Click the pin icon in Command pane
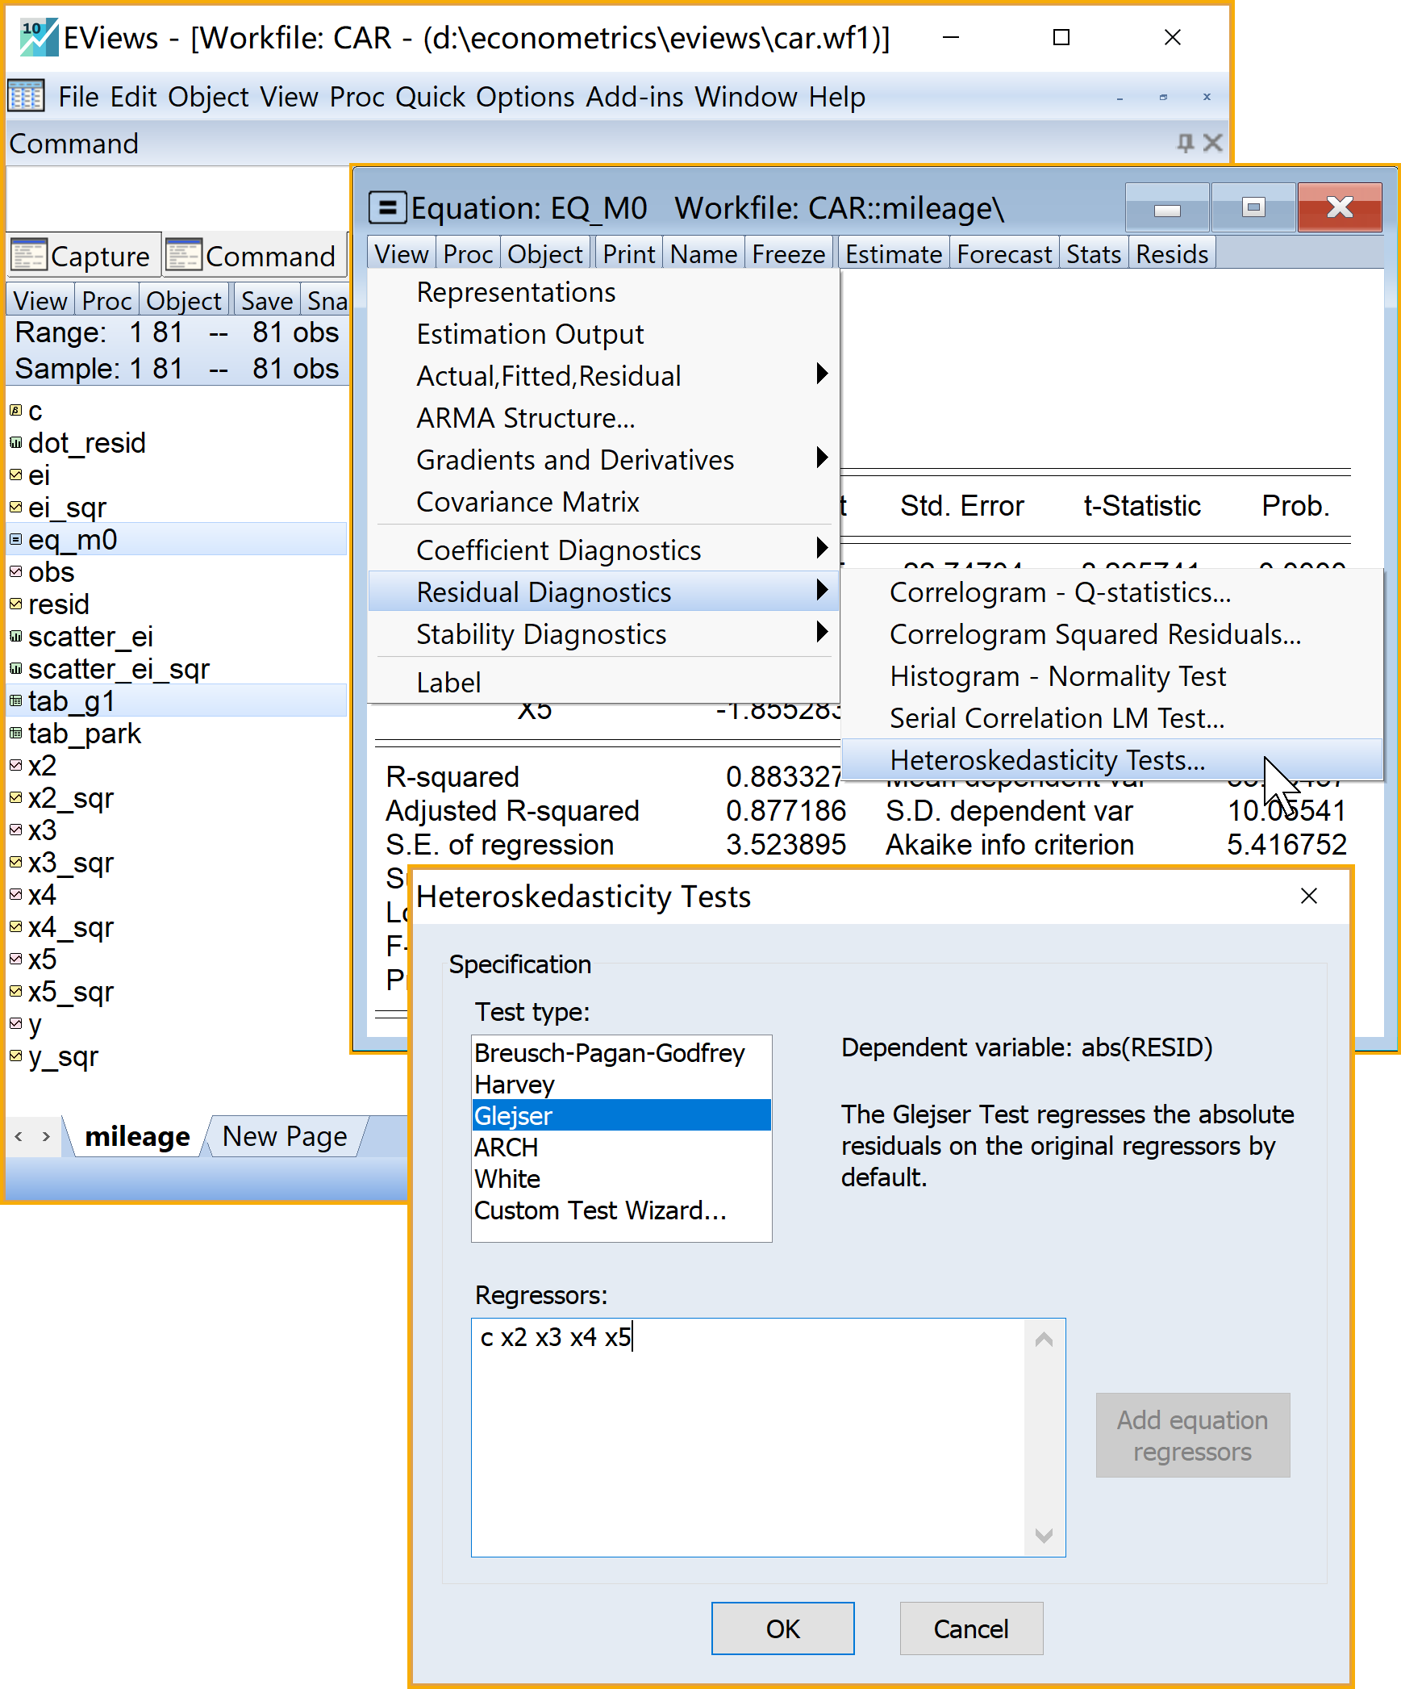 (1184, 144)
